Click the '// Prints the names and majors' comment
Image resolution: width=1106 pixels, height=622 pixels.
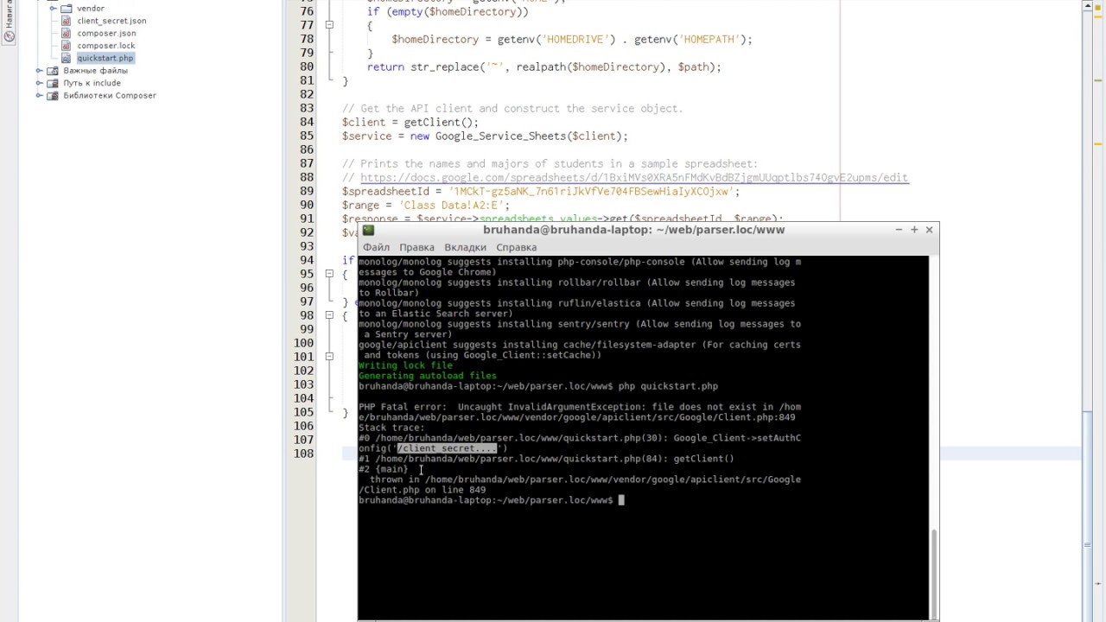click(550, 163)
